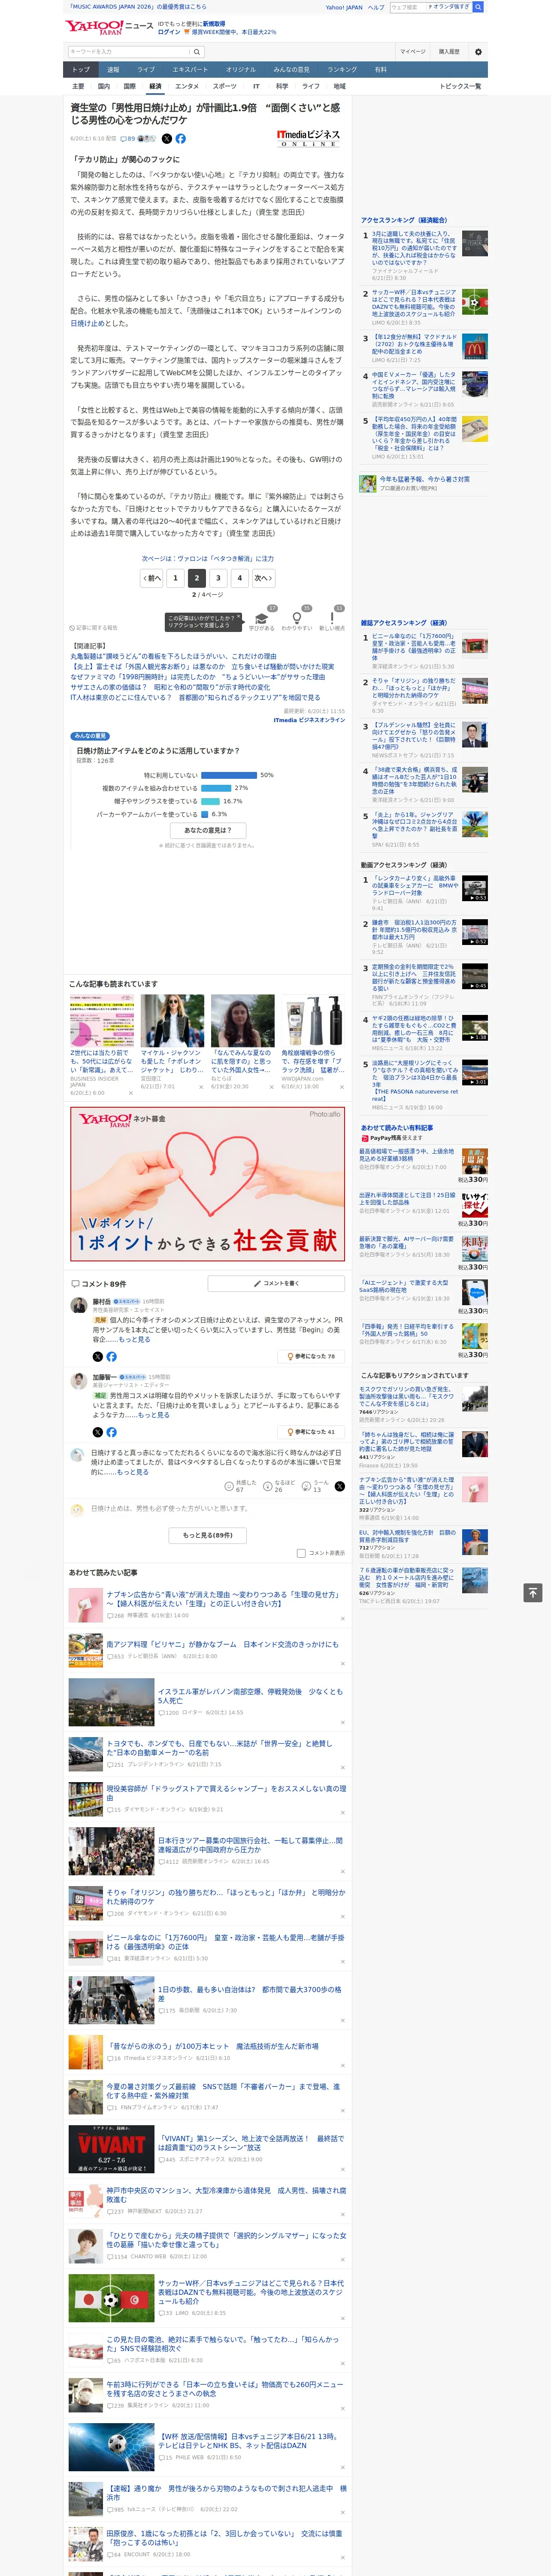Click the 記事に関する報告 report link
551x2576 pixels.
[x=94, y=628]
